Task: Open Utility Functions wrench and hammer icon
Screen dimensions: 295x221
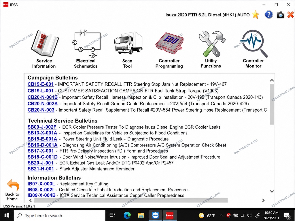Action: coord(212,44)
